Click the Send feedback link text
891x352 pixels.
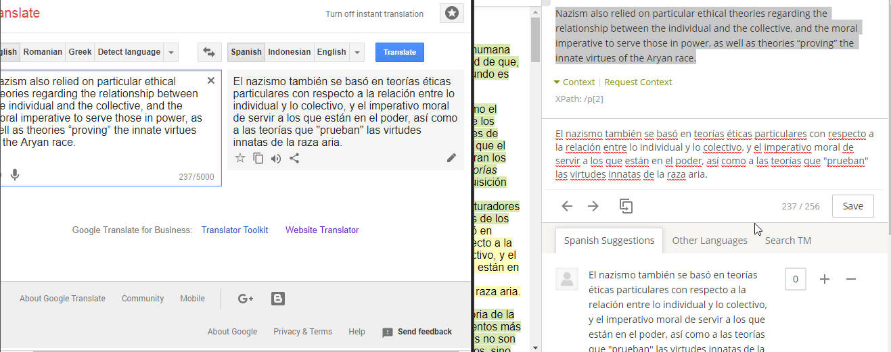coord(425,332)
